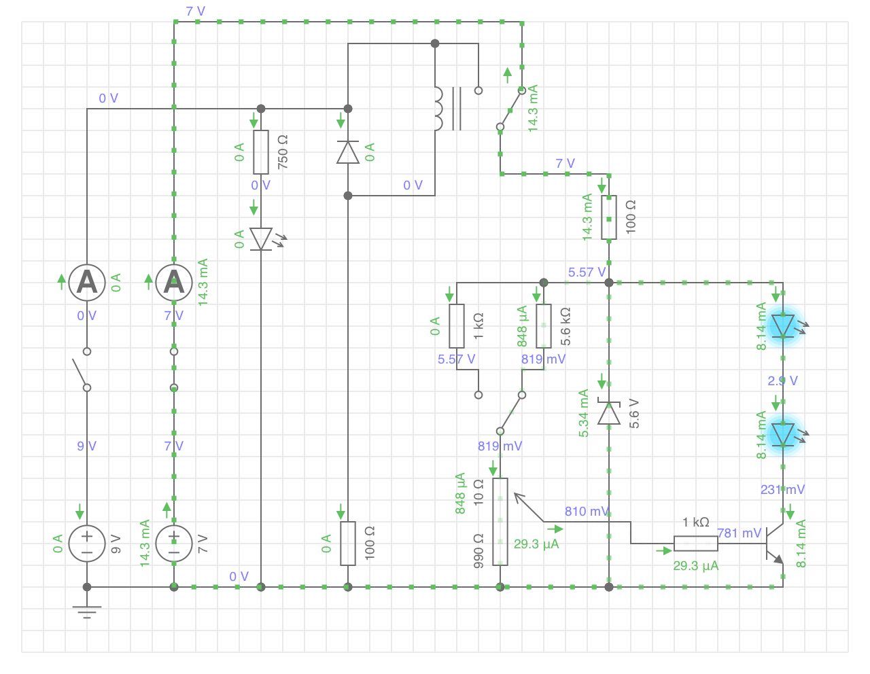Select the 1 kΩ base resistor

(x=696, y=544)
